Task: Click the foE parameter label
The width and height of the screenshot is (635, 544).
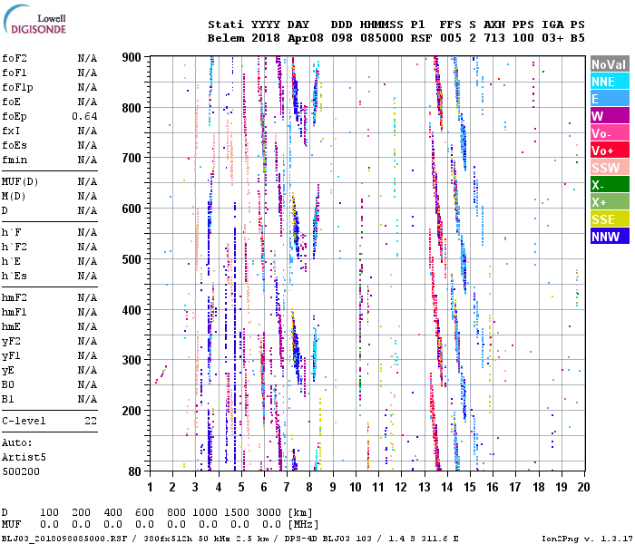Action: tap(11, 102)
